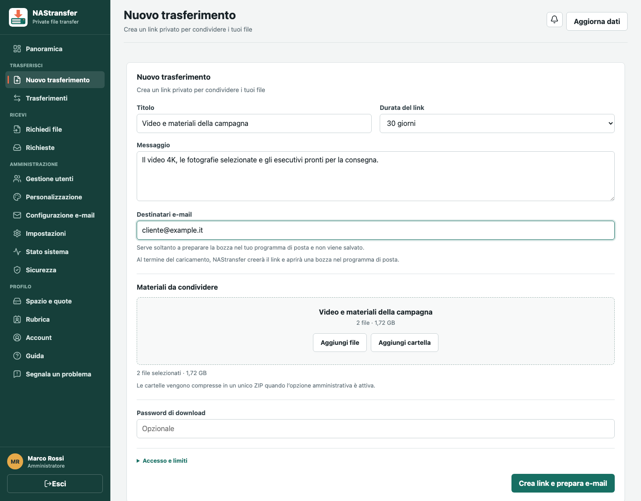
Task: Click the file drop zone title text
Action: click(376, 312)
